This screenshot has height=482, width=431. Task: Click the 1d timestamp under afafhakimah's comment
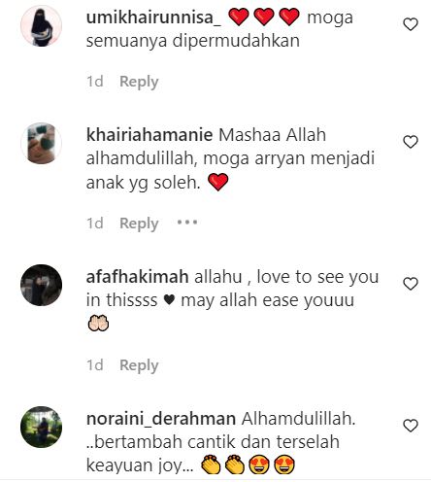95,365
